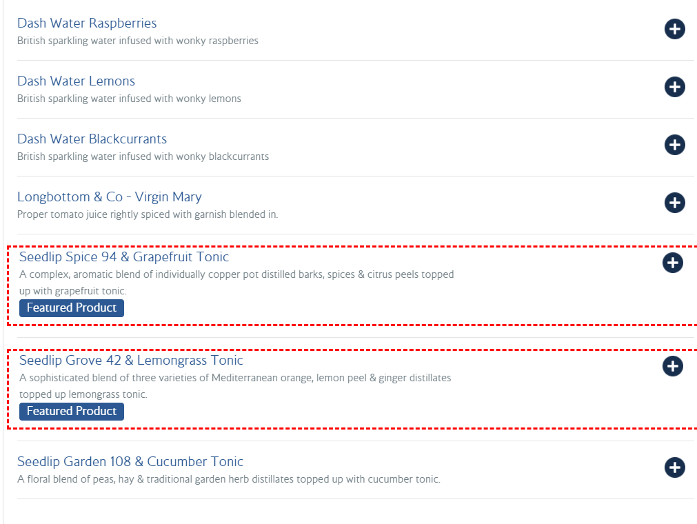
Task: Select the Proper tomato juice description text
Action: (148, 214)
